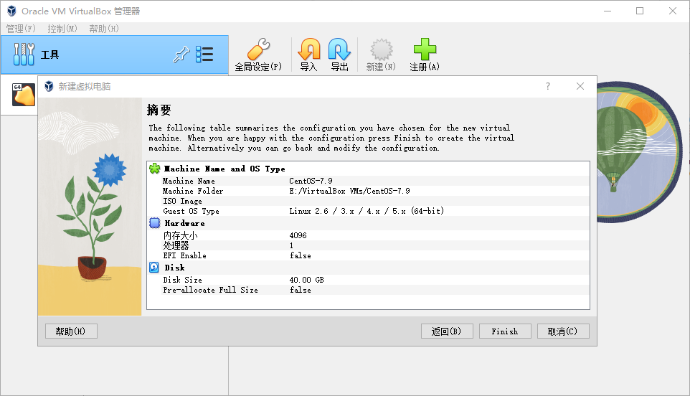This screenshot has width=690, height=396.
Task: Select the Disk section header
Action: click(x=174, y=268)
